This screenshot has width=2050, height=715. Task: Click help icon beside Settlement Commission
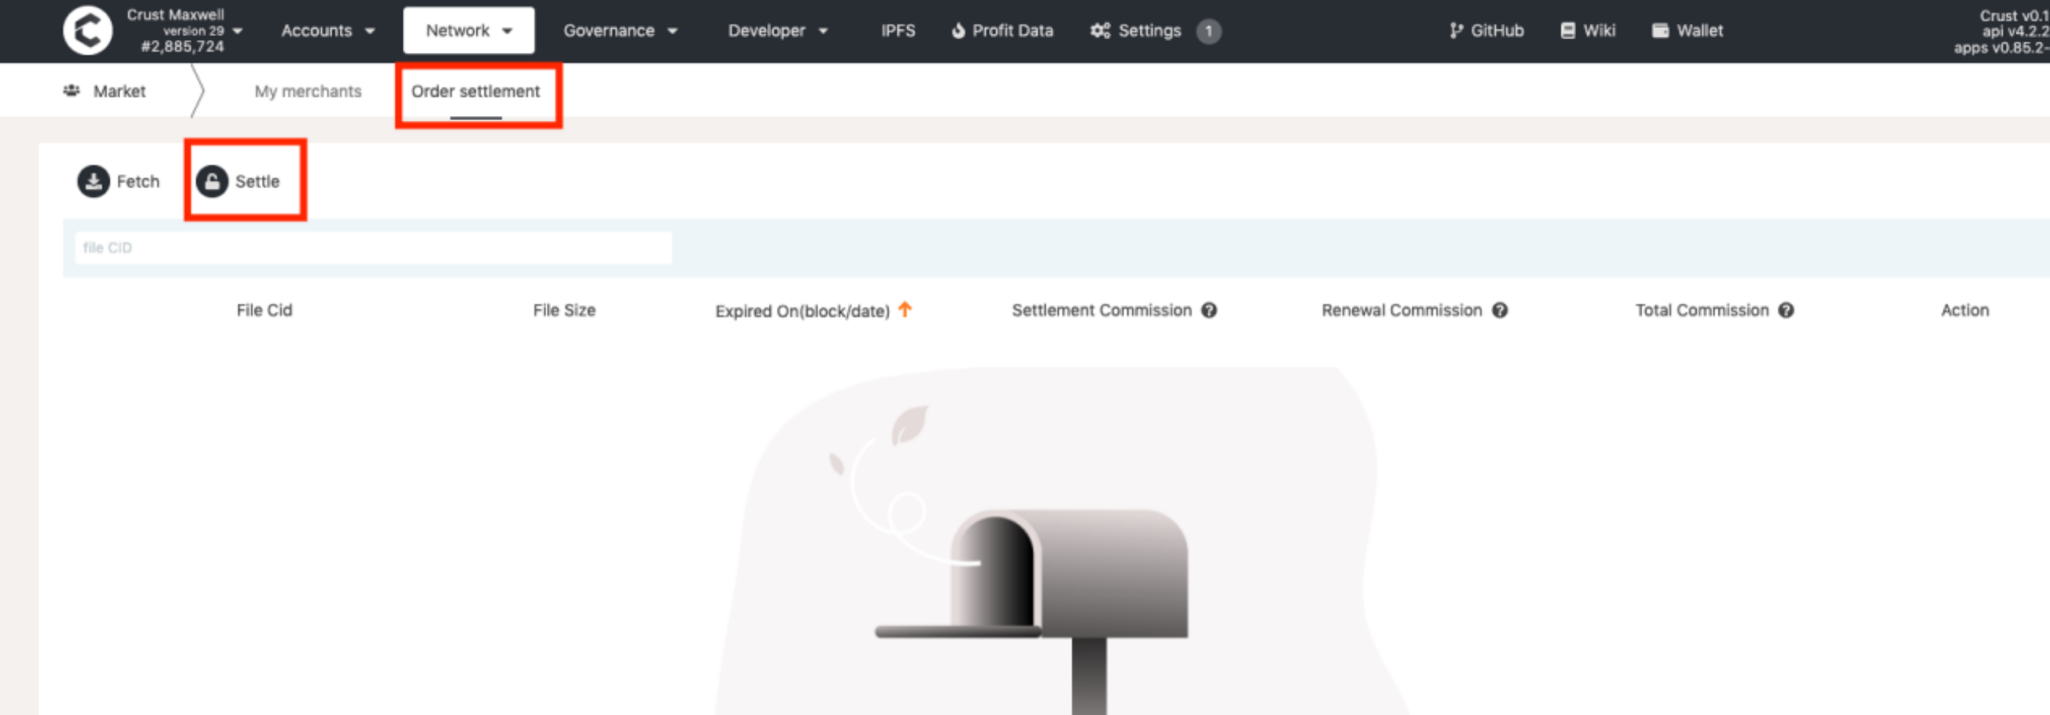tap(1209, 310)
